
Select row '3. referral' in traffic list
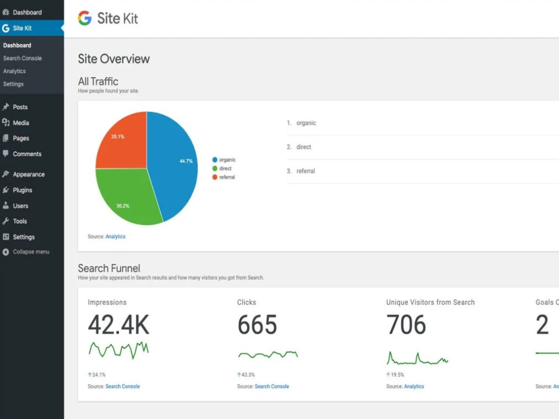[423, 171]
